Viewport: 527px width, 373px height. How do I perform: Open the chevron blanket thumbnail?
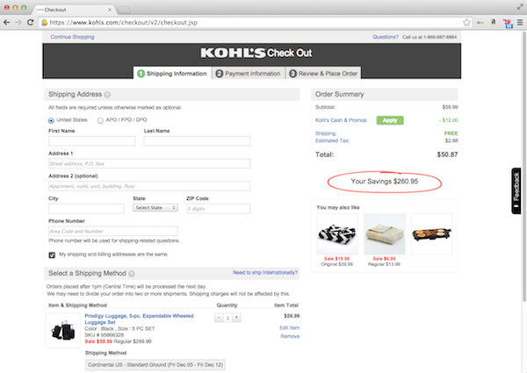click(x=337, y=234)
